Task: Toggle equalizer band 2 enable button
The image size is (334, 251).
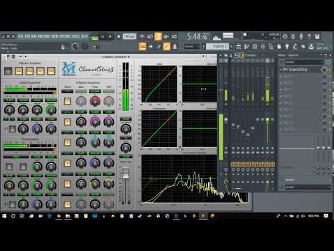Action: coord(67,122)
